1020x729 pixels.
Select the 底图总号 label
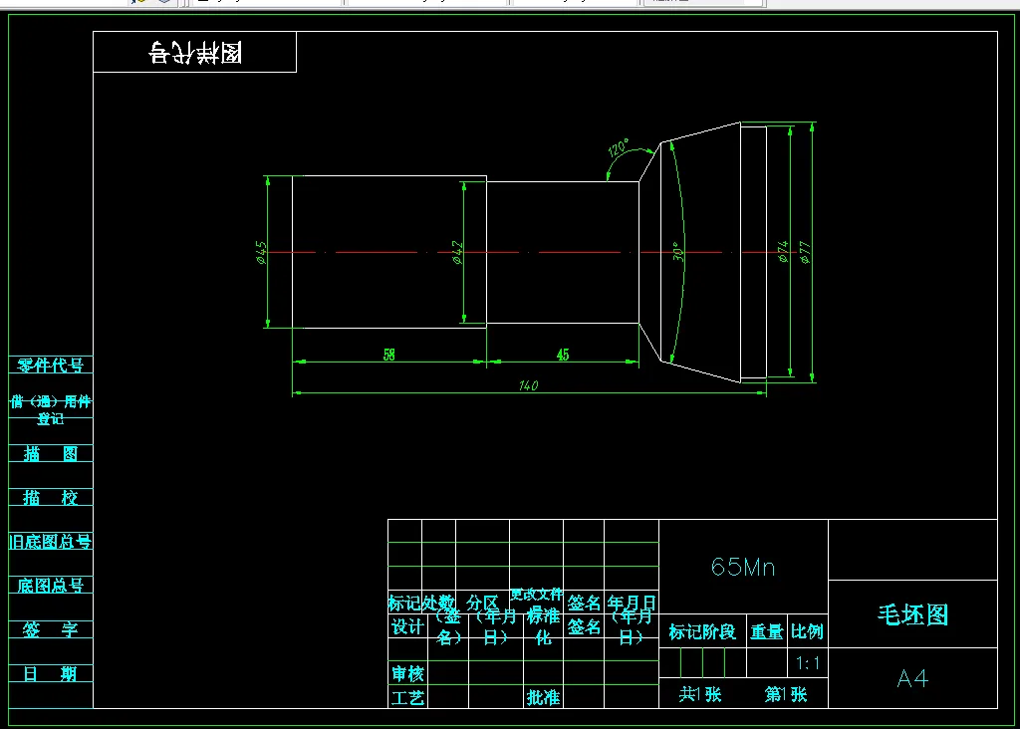pos(51,586)
